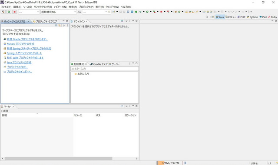Click the Maven プロジェクトの作成 link
The image size is (278, 165).
click(x=20, y=44)
